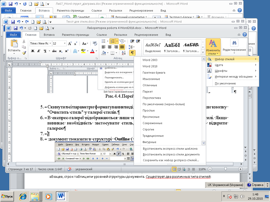270x202 pixels.
Task: Toggle Show paragraph marks (¶)
Action: [x=132, y=53]
